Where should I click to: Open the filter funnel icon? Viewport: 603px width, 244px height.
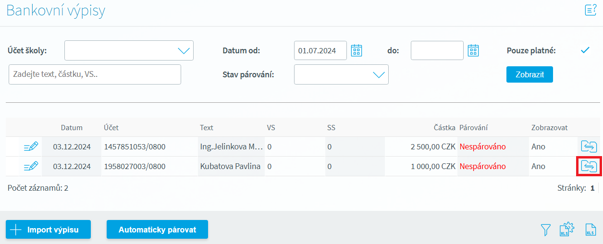pyautogui.click(x=545, y=230)
